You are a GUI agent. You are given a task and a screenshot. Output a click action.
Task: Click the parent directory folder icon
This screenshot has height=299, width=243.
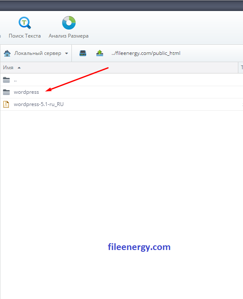[6, 80]
